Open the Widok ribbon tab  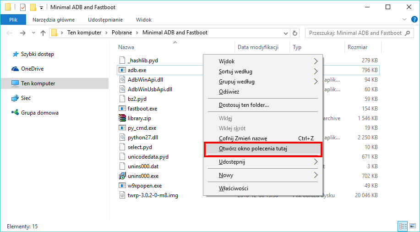click(x=144, y=20)
